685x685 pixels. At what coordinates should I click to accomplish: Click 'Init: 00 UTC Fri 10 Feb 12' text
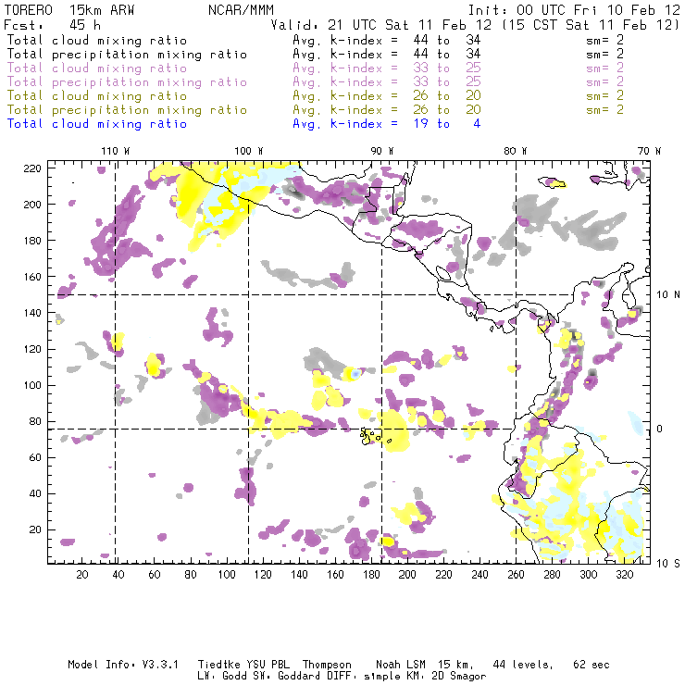tap(574, 10)
